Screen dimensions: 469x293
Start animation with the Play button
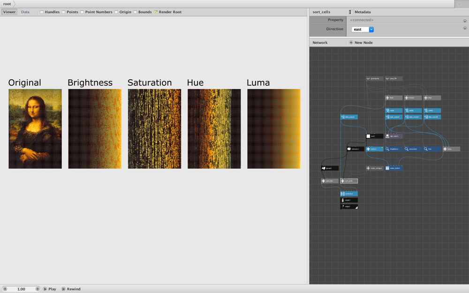49,289
